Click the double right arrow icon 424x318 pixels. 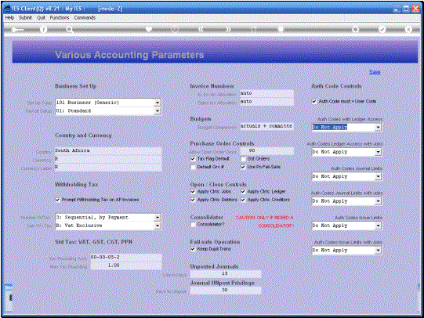(x=228, y=29)
